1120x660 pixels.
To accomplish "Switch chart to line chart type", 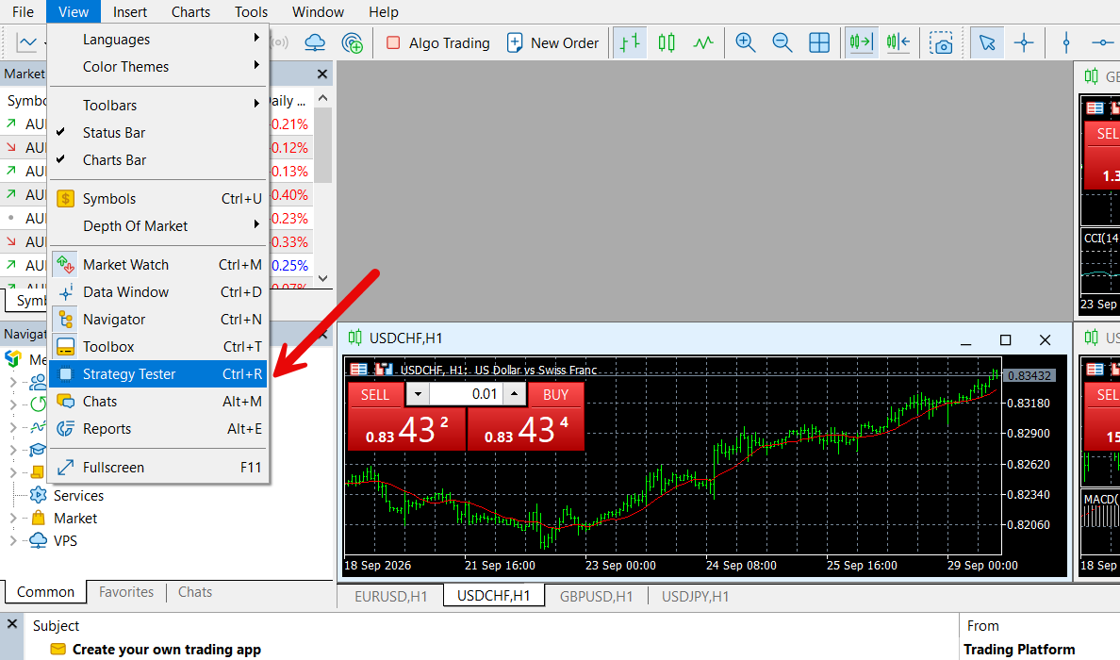I will [703, 42].
